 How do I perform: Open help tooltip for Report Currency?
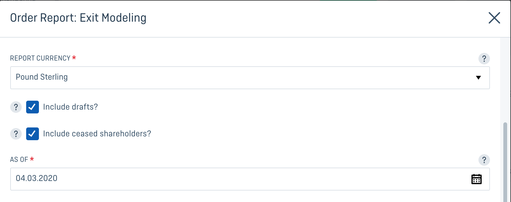click(x=484, y=59)
